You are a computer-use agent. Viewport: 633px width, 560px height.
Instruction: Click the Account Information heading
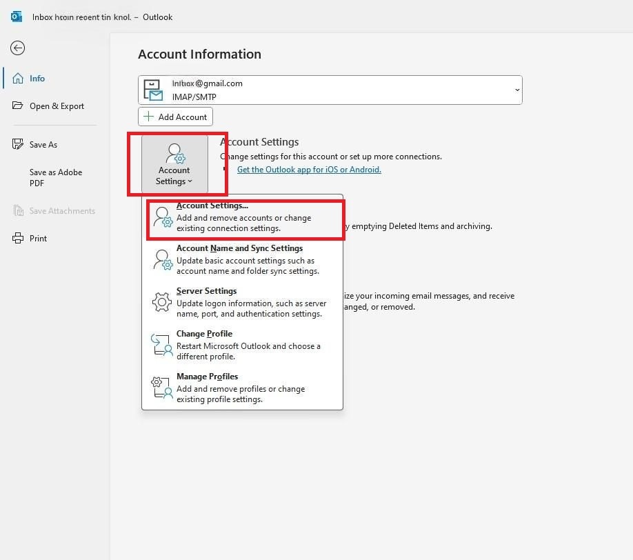coord(199,54)
